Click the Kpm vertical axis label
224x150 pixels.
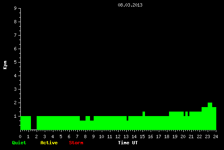[x=5, y=65]
